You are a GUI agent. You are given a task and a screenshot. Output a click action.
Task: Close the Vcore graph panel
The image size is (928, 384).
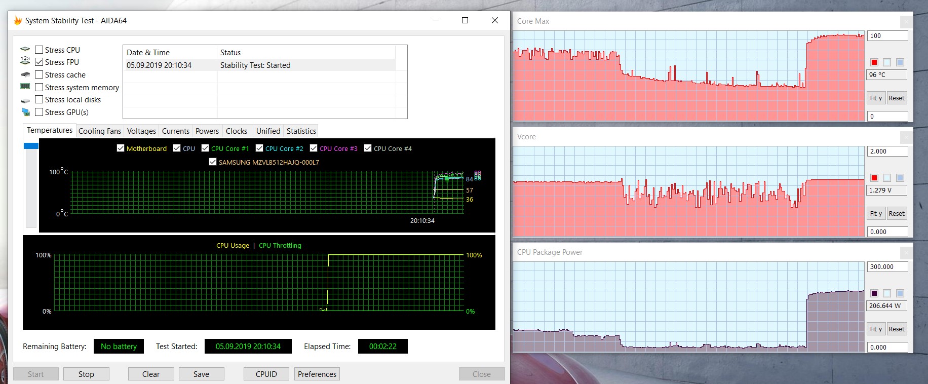906,137
